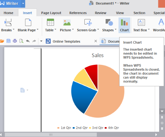Click the 4th Qtr legend entry
This screenshot has width=165, height=137.
coord(112,128)
